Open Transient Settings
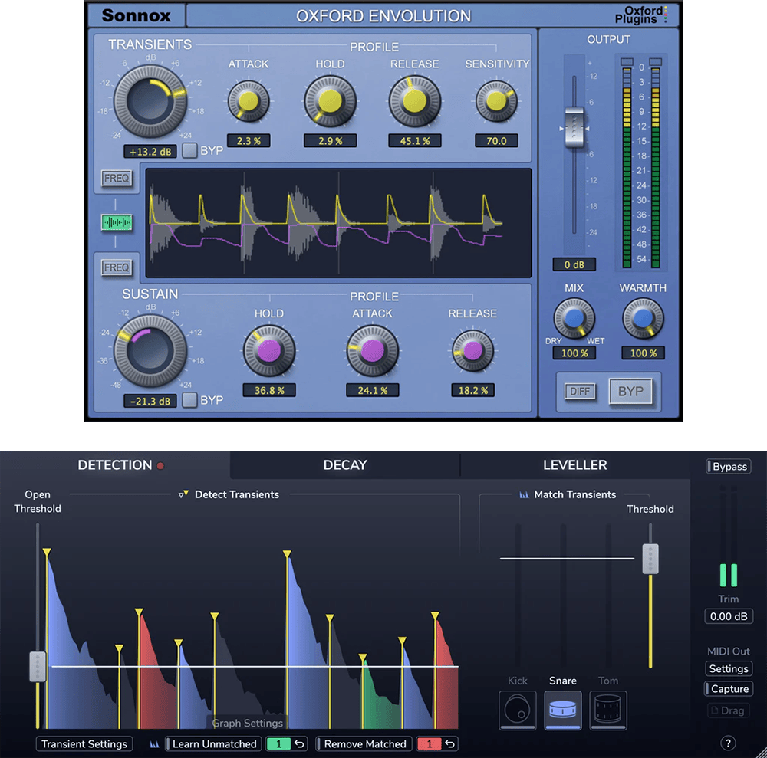Viewport: 767px width, 758px height. click(84, 743)
